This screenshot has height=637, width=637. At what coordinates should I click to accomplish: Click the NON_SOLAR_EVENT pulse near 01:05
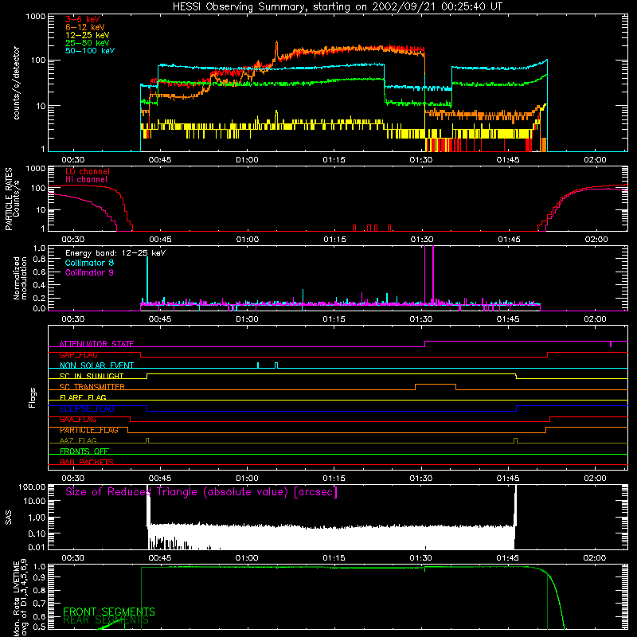276,365
